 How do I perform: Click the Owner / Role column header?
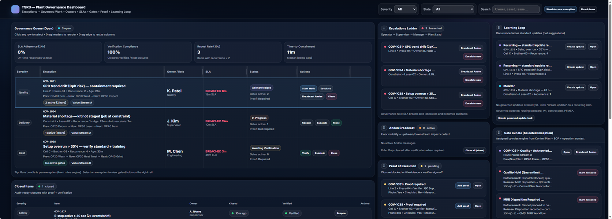point(175,72)
